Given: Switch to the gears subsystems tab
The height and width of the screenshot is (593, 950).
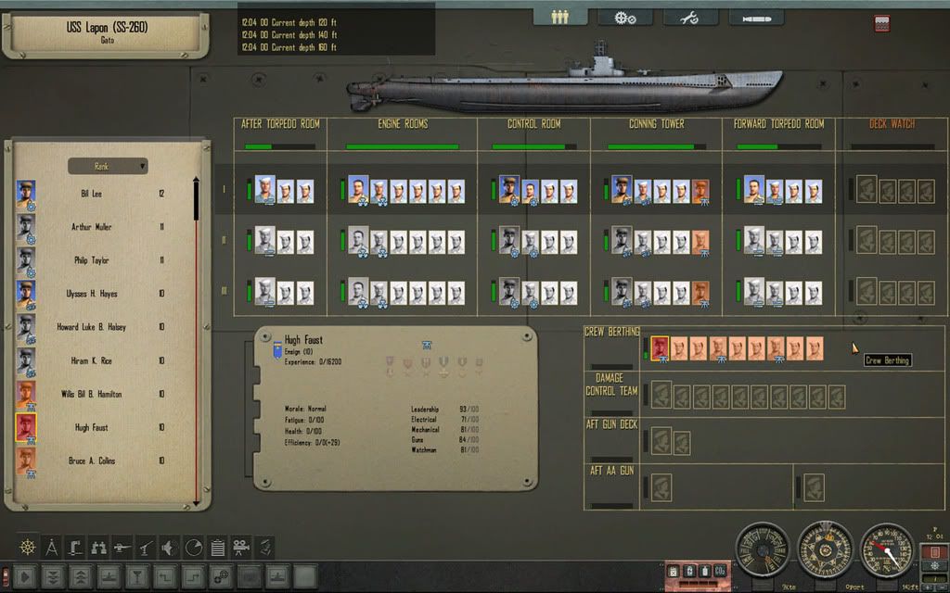Looking at the screenshot, I should [625, 18].
